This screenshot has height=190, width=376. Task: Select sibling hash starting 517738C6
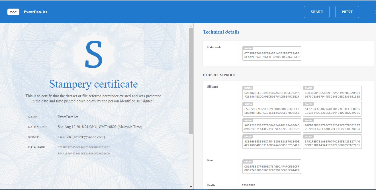coord(332,109)
